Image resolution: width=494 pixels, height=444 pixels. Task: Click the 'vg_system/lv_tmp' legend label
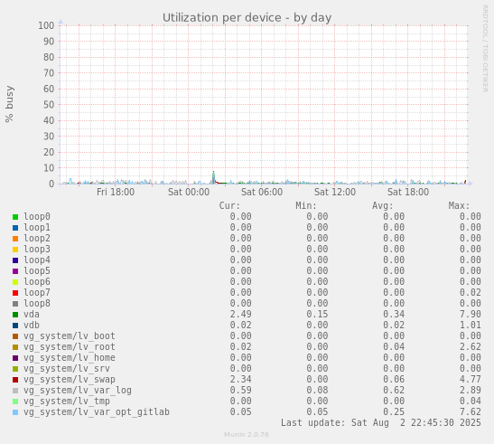[x=67, y=401]
